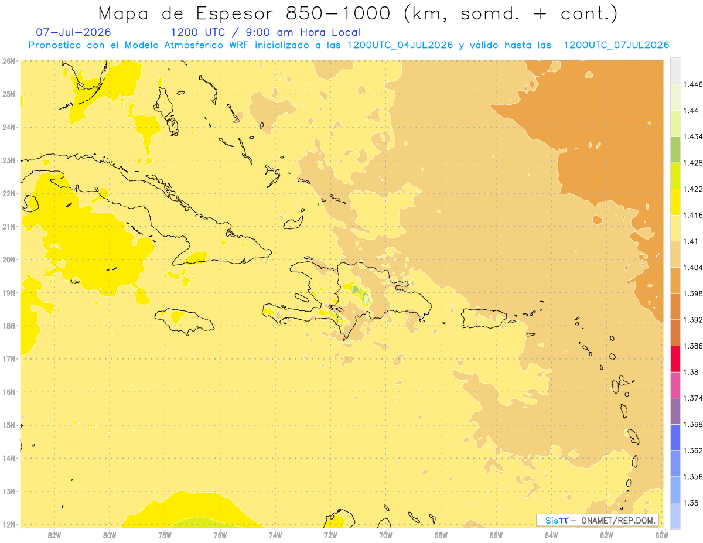Screen dimensions: 703x543
Task: Click the legend value 1.422
Action: pos(694,189)
